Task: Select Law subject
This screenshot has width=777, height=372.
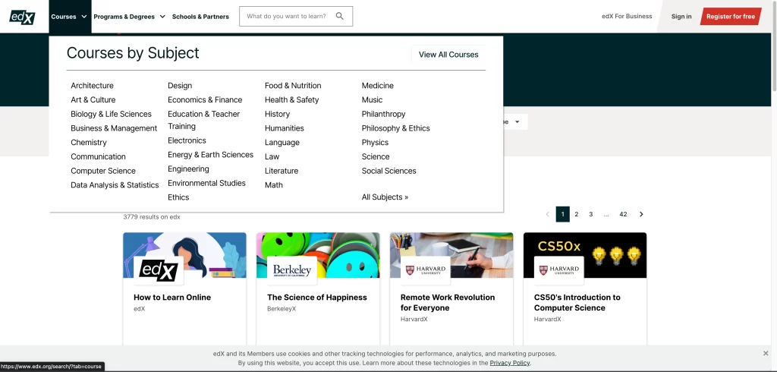Action: click(x=272, y=156)
